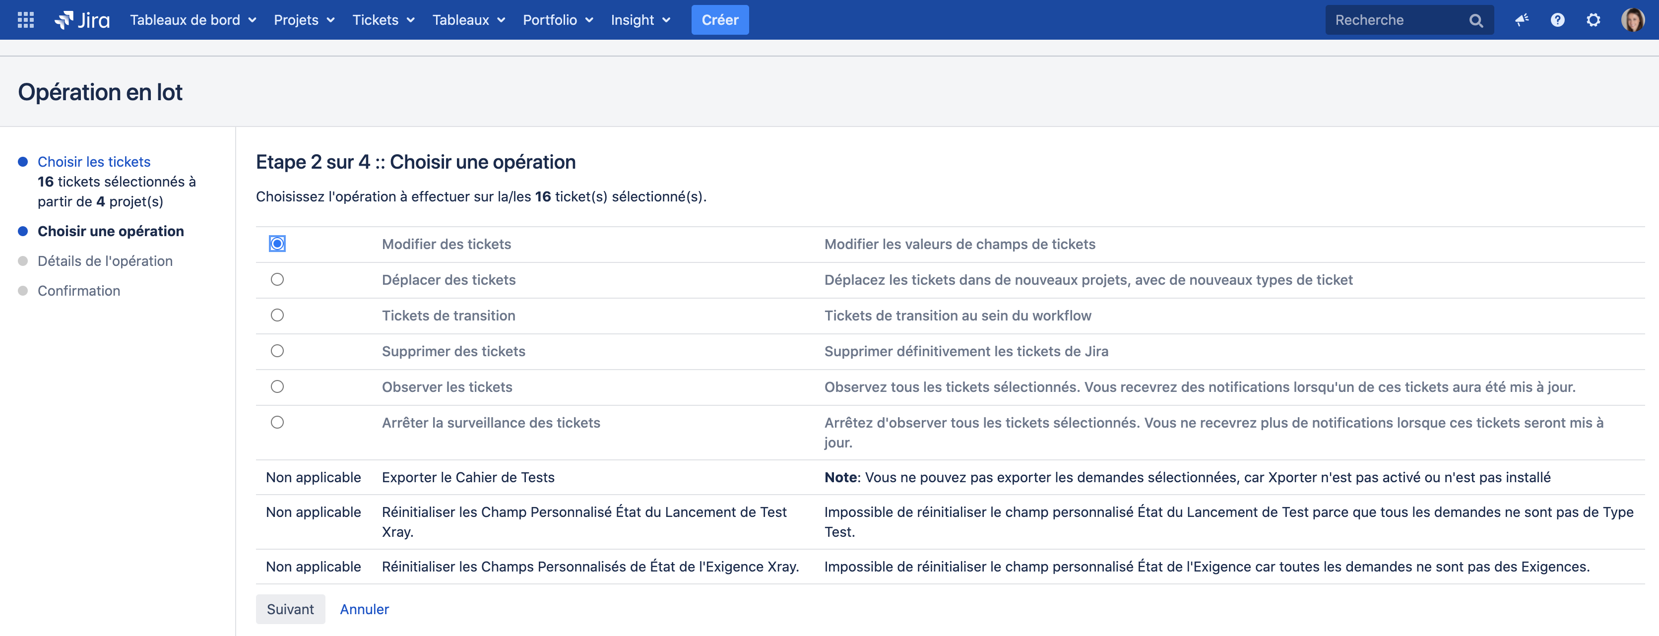
Task: Click the Suivant button
Action: (x=290, y=609)
